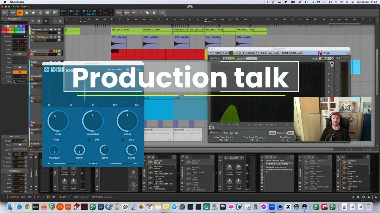Click Copy button in SPAN
This screenshot has height=213, width=380.
tap(276, 53)
